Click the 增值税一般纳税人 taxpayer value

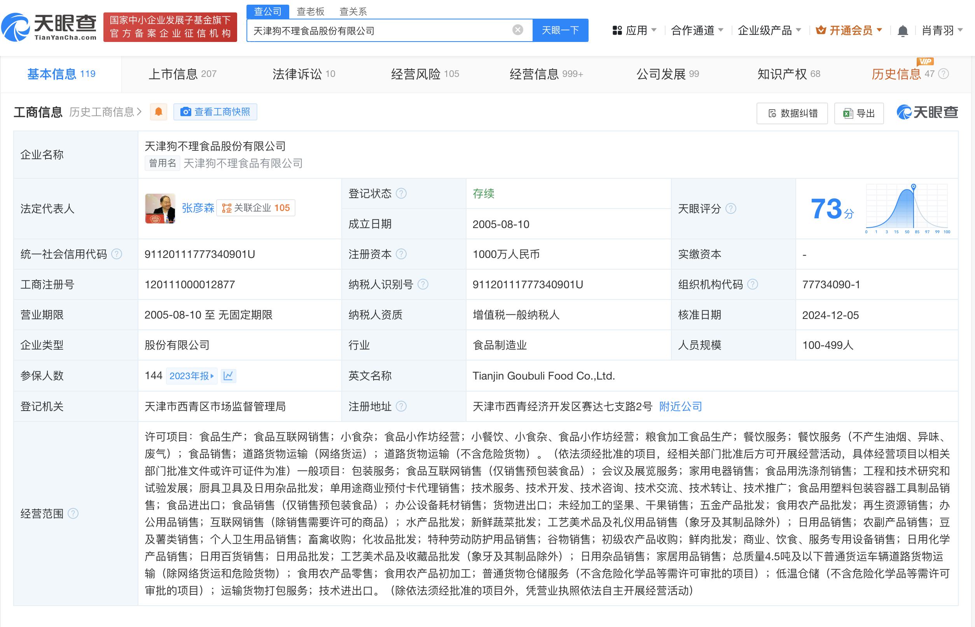click(516, 315)
